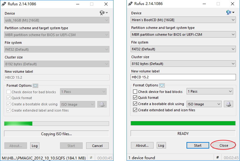Click 1 Pass dropdown in left window
240x161 pixels.
[83, 92]
